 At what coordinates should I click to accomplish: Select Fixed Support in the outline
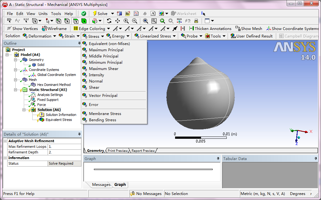tap(48, 100)
